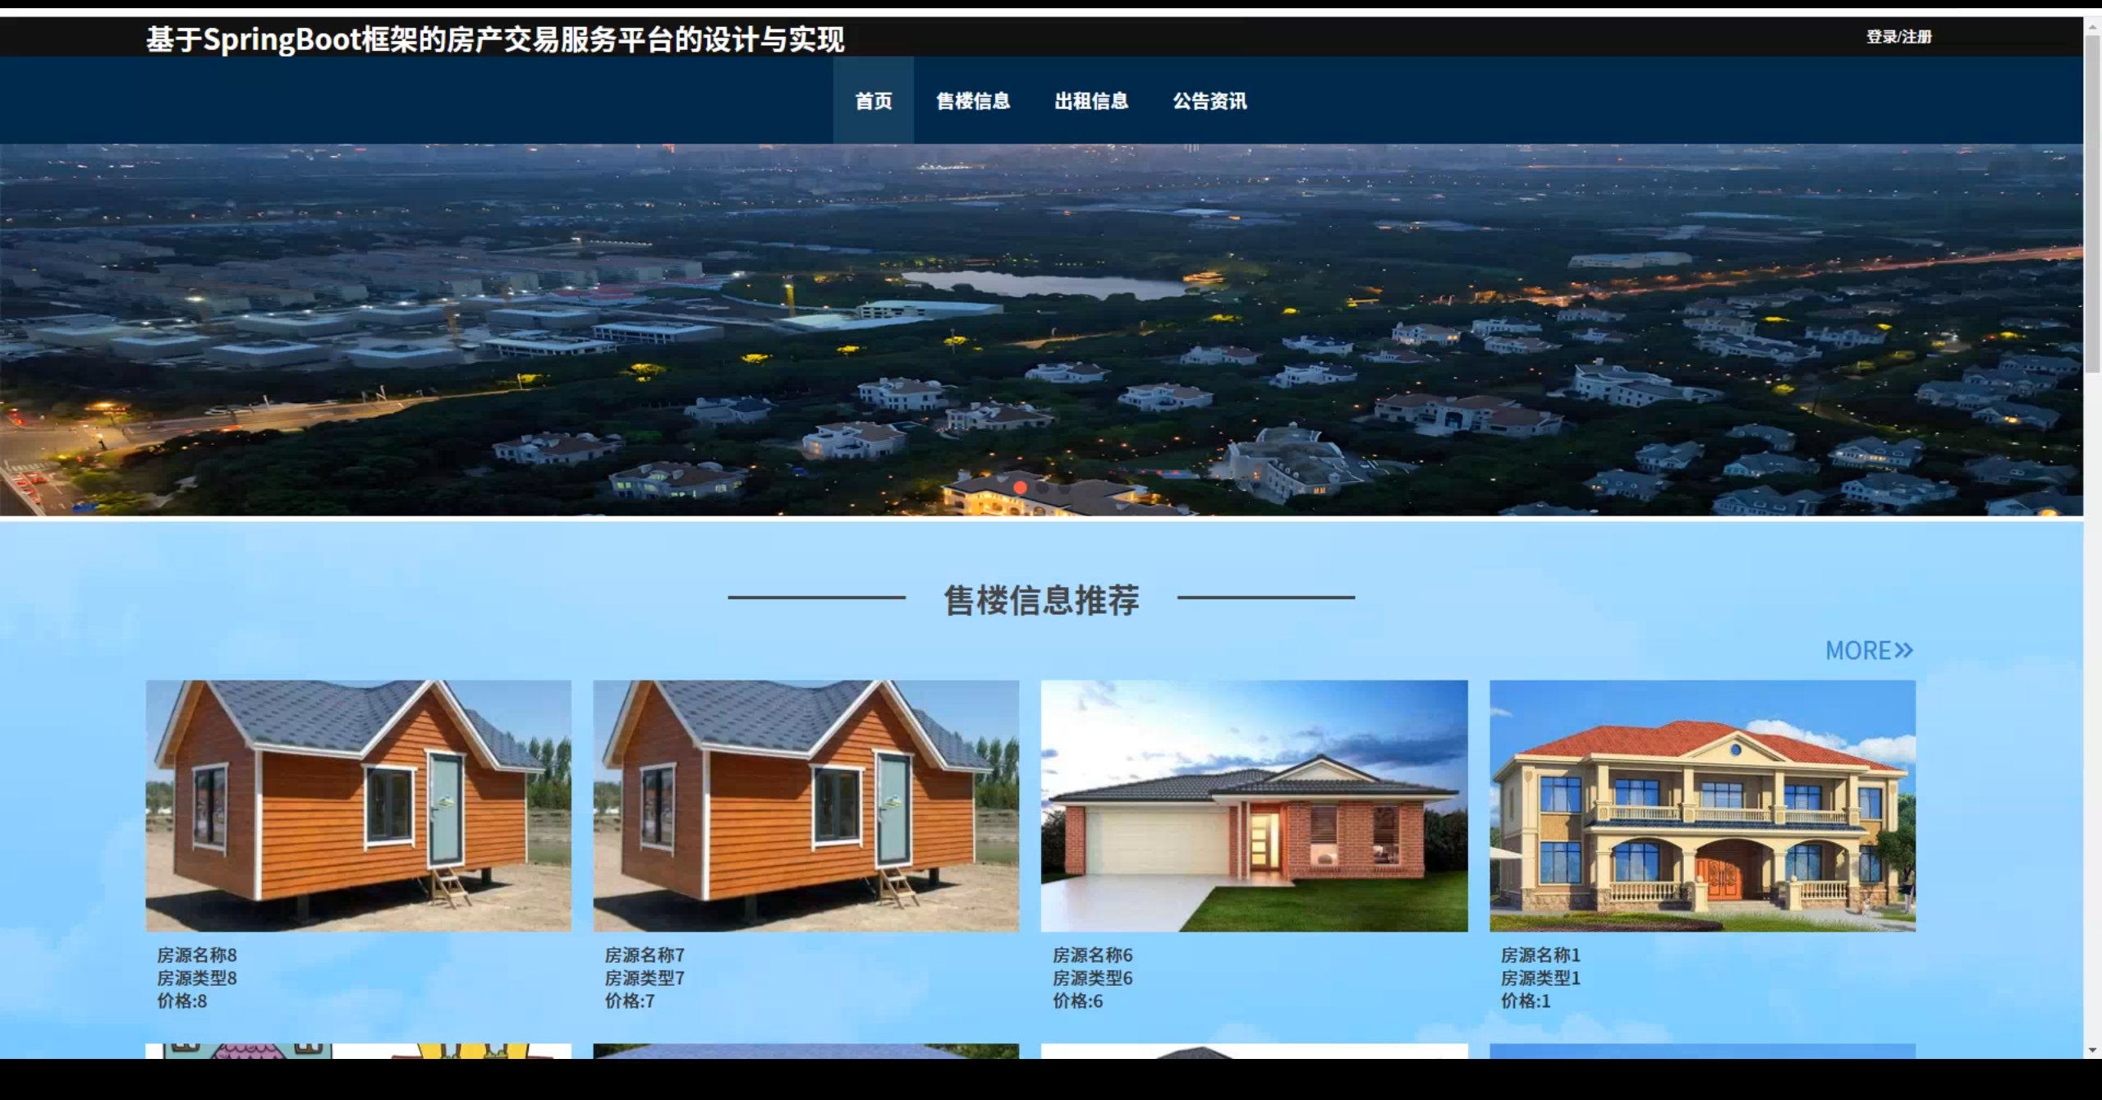
Task: Open the 房源名称1 villa image
Action: coord(1702,805)
